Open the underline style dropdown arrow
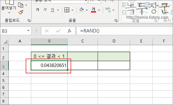 pyautogui.click(x=58, y=10)
